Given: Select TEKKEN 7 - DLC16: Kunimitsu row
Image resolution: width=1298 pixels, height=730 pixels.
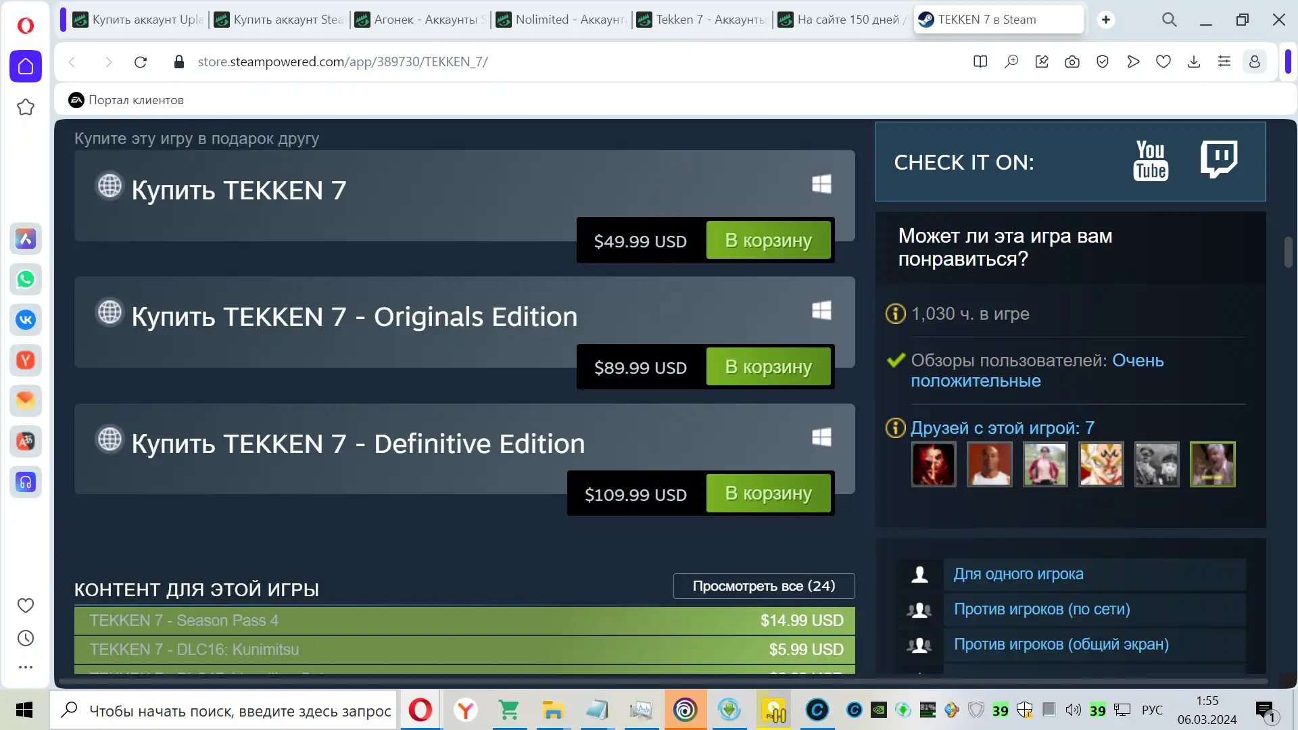Looking at the screenshot, I should point(464,650).
